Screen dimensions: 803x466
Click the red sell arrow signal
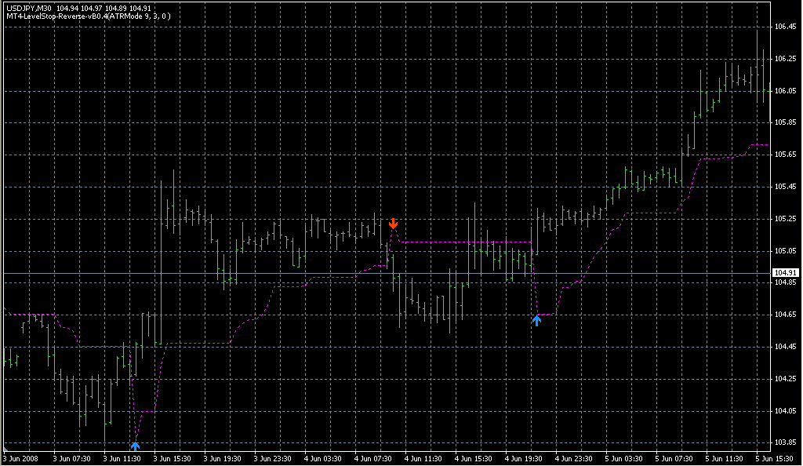tap(393, 224)
